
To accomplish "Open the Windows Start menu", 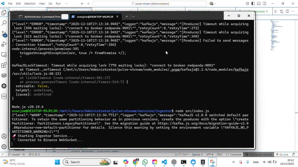I will [x=57, y=162].
